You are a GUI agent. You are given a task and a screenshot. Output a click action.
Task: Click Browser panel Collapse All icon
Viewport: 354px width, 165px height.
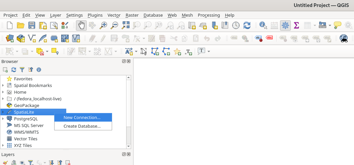tap(30, 70)
